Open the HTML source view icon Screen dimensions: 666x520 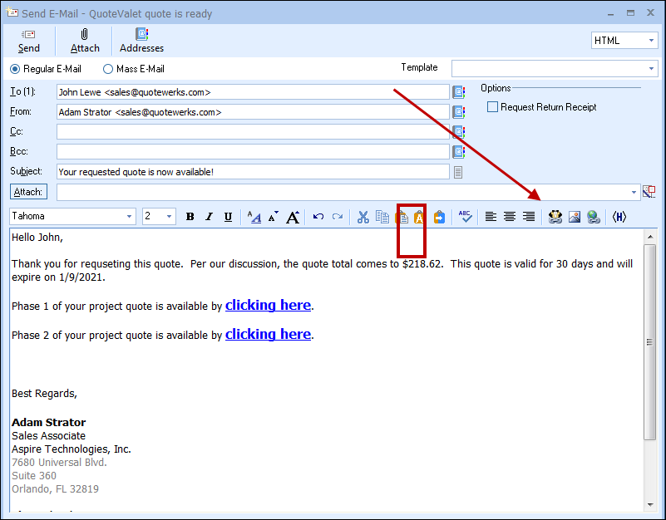[x=619, y=217]
